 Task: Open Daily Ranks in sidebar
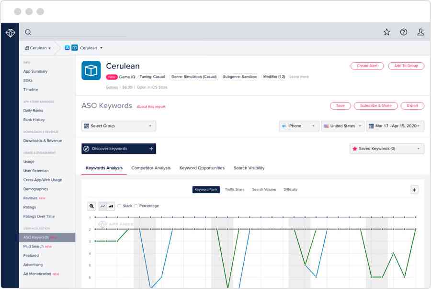click(x=33, y=111)
